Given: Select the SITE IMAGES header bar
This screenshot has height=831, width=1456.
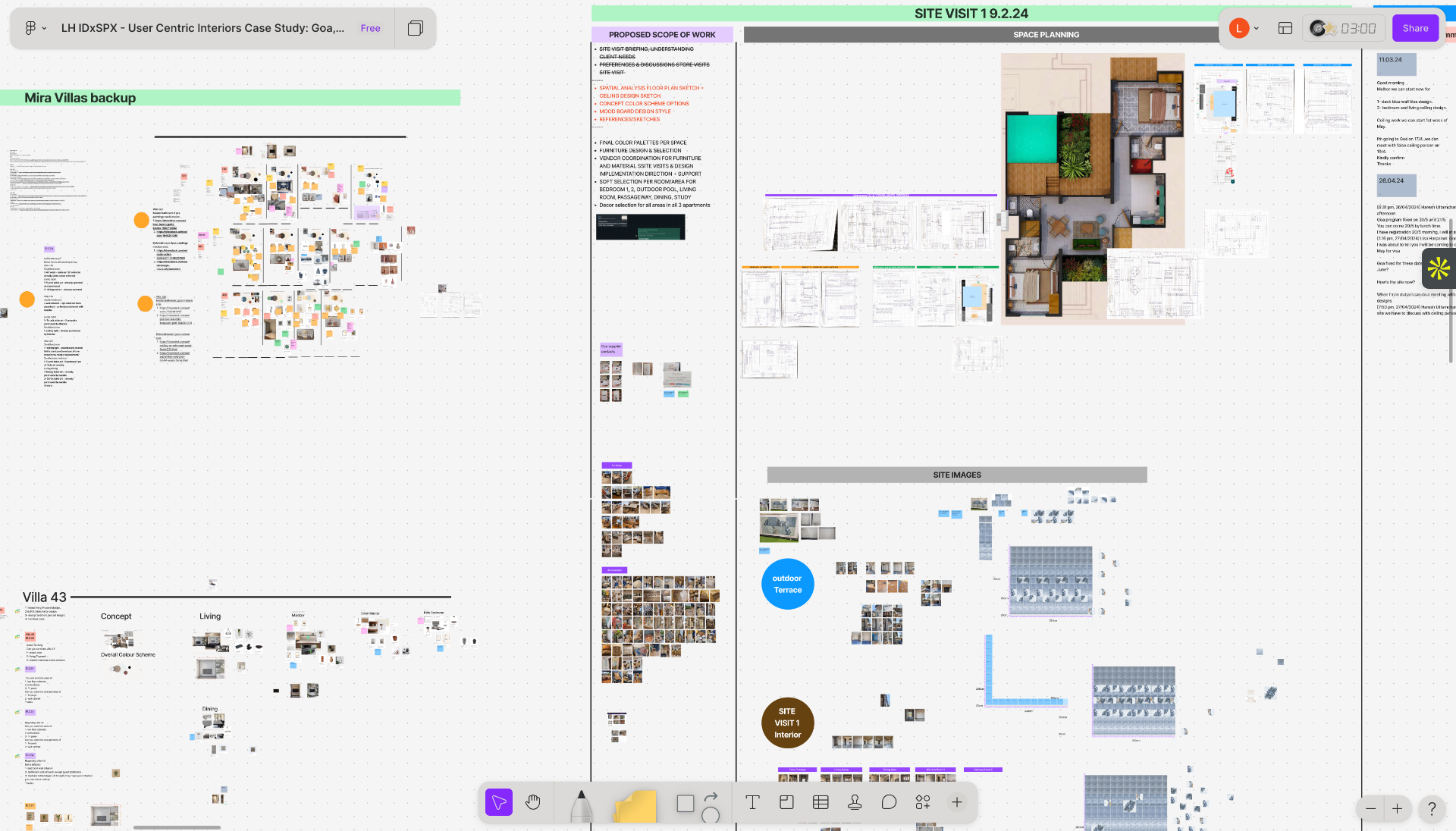Looking at the screenshot, I should [957, 475].
